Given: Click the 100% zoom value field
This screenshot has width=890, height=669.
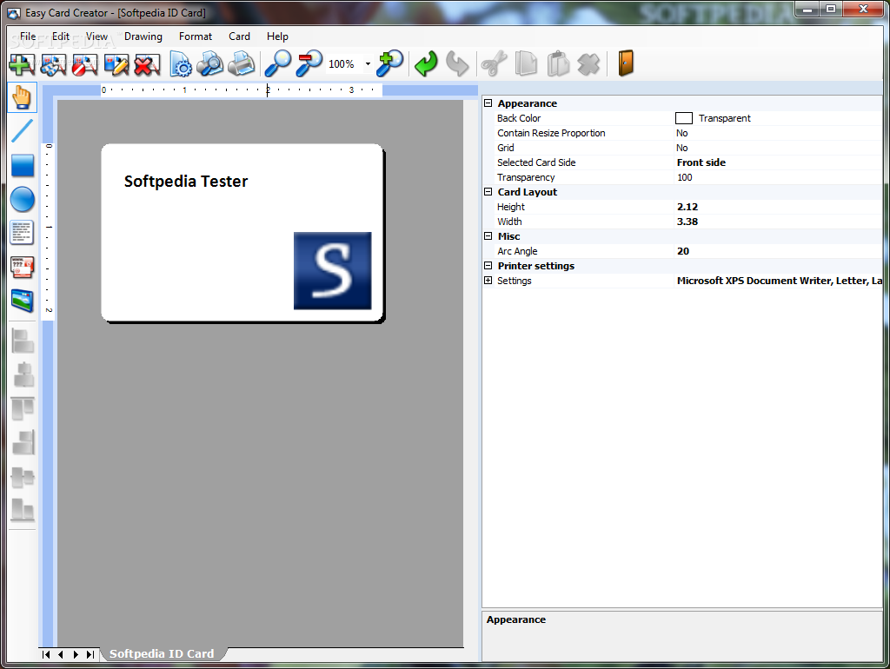Looking at the screenshot, I should coord(343,64).
